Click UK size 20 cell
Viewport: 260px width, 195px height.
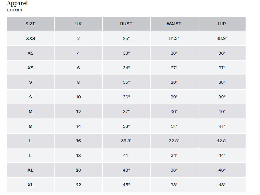point(78,170)
